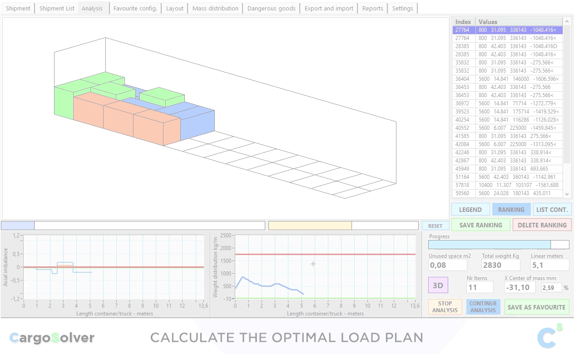Image resolution: width=574 pixels, height=354 pixels.
Task: Click the CargoSolver logo
Action: point(52,338)
